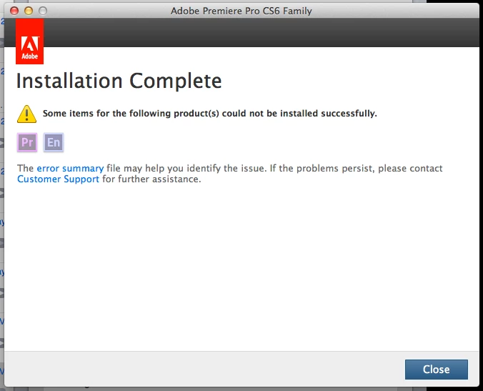The width and height of the screenshot is (483, 391).
Task: Click the red Adobe logo
Action: coord(29,41)
